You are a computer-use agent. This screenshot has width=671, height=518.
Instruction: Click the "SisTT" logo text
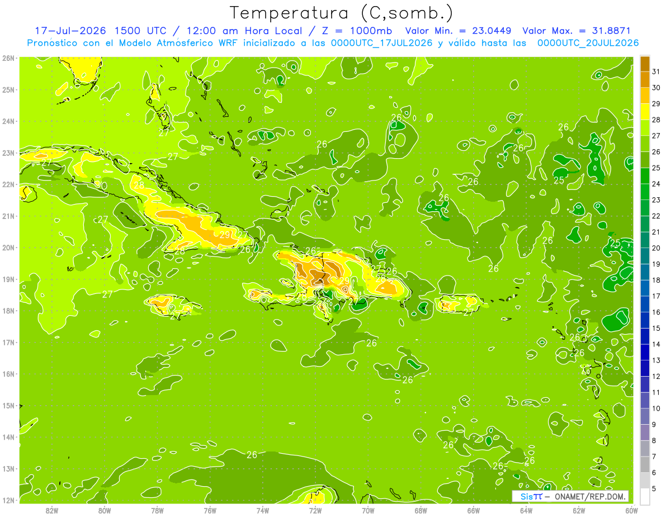pos(531,496)
